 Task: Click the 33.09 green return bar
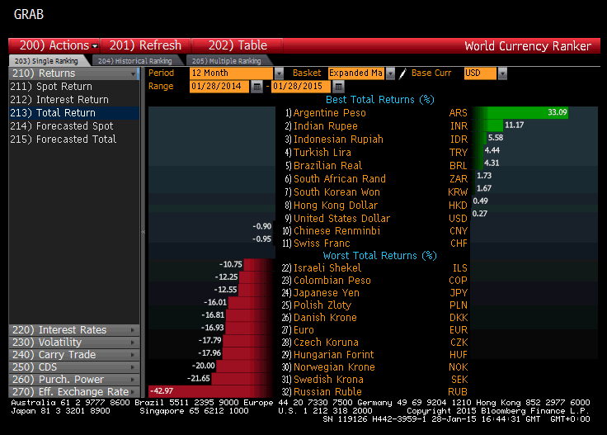(520, 113)
